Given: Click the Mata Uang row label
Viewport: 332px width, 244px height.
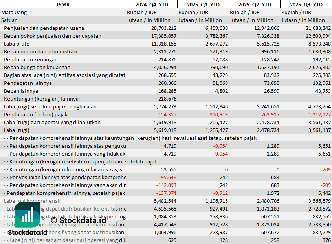Looking at the screenshot, I should pyautogui.click(x=14, y=13).
